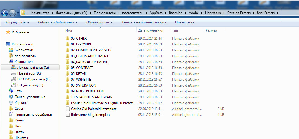Select little something.lrtemplate file icon
Screen dimensions: 299x139
tap(68, 115)
